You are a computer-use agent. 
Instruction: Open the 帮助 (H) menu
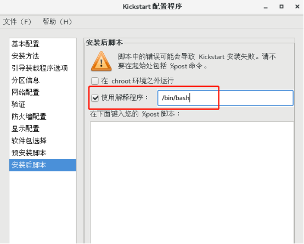pyautogui.click(x=57, y=22)
